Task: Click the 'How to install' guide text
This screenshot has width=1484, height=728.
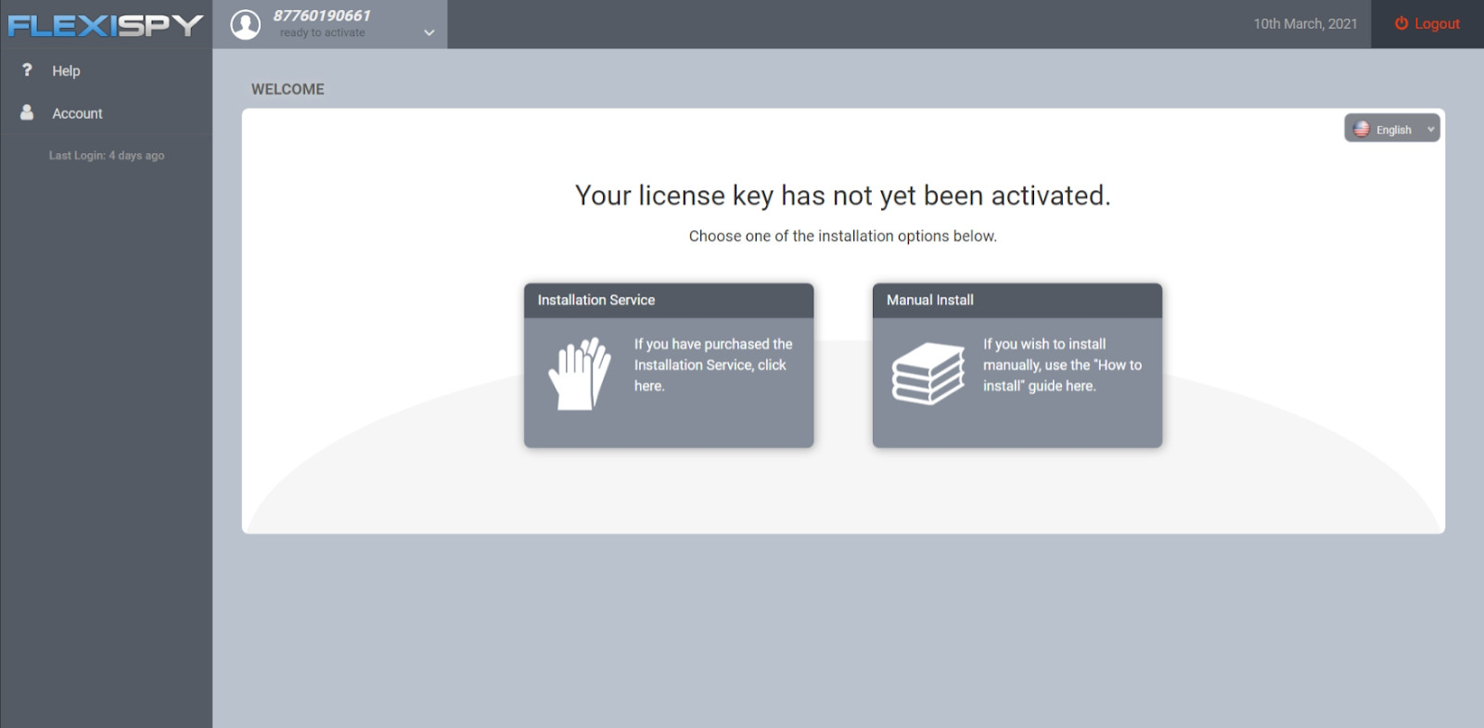Action: [1062, 365]
